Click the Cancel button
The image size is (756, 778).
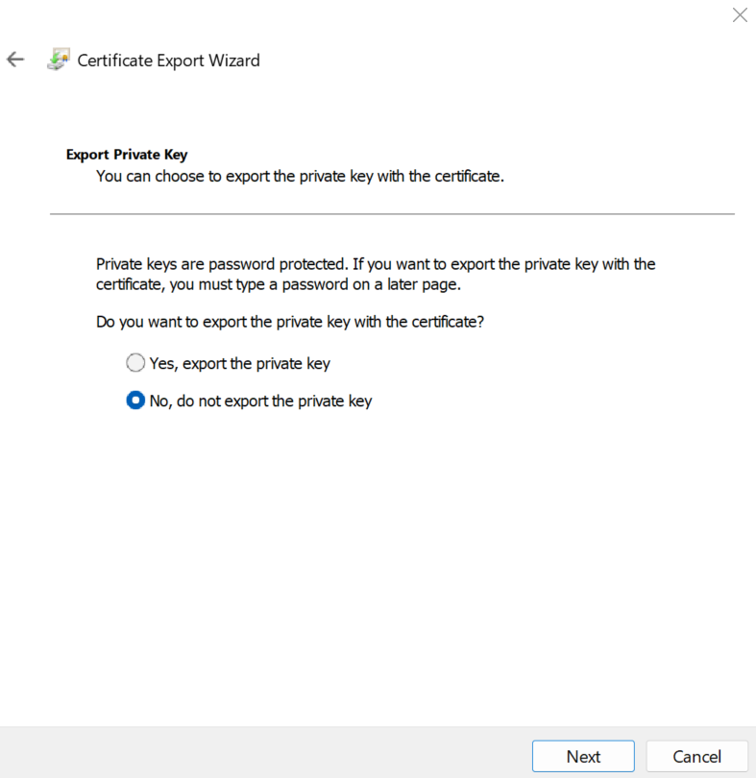[x=697, y=756]
